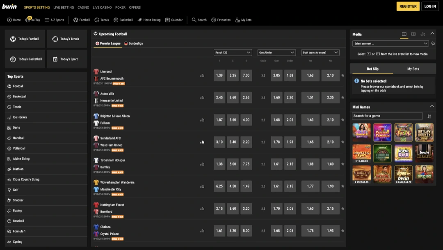Open My Bets in navigation bar
Viewport: 443px width, 250px height.
(243, 20)
